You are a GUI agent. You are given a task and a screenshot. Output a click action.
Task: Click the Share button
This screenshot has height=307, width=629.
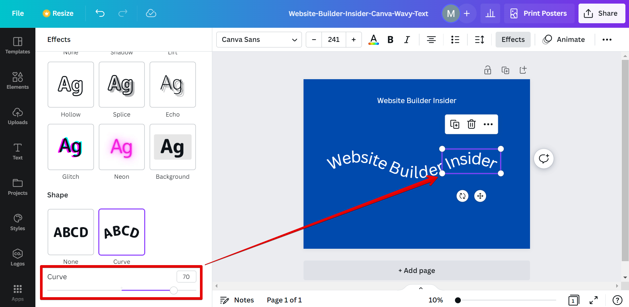(x=601, y=13)
